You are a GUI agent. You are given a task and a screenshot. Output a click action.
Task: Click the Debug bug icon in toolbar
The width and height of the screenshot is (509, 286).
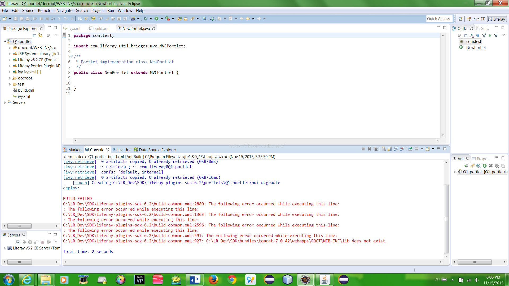pyautogui.click(x=145, y=19)
